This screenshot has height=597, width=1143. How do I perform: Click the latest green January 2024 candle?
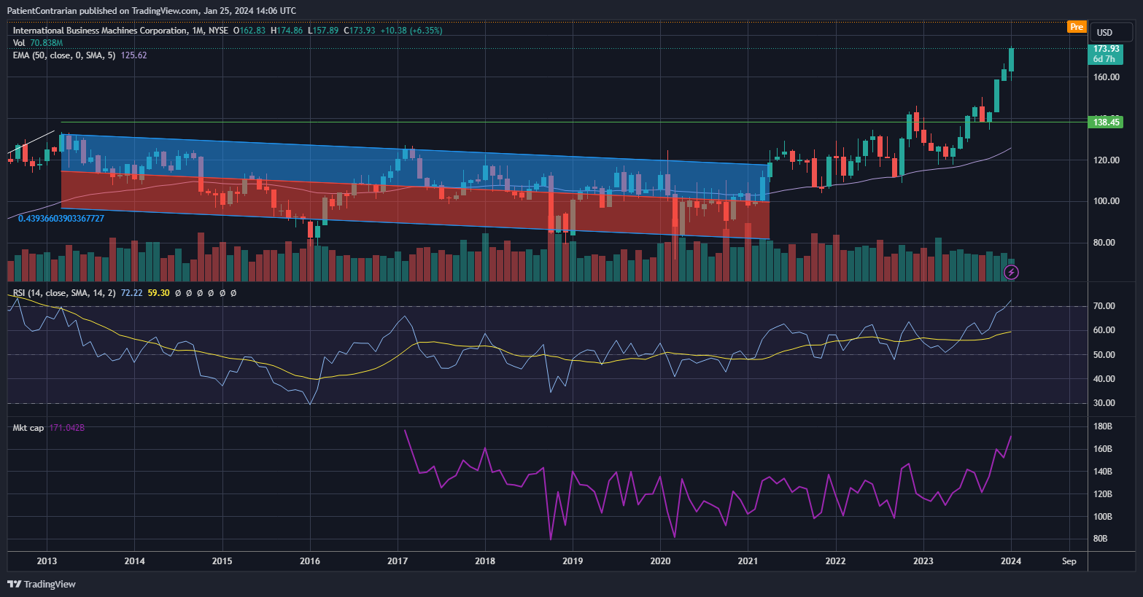pos(1012,60)
